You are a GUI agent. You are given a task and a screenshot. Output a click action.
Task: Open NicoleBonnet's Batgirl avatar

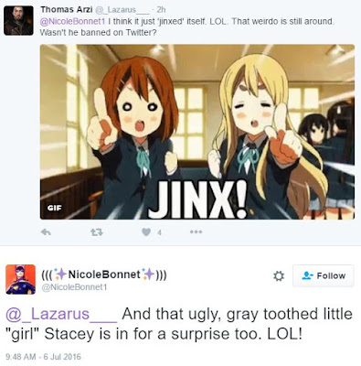[x=21, y=279]
